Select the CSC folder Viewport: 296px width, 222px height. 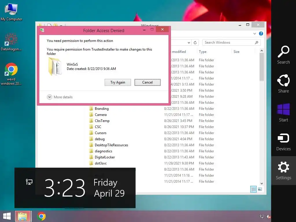[x=98, y=127]
